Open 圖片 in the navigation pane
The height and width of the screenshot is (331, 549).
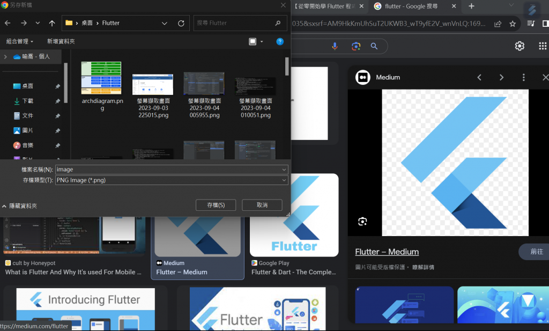click(28, 130)
